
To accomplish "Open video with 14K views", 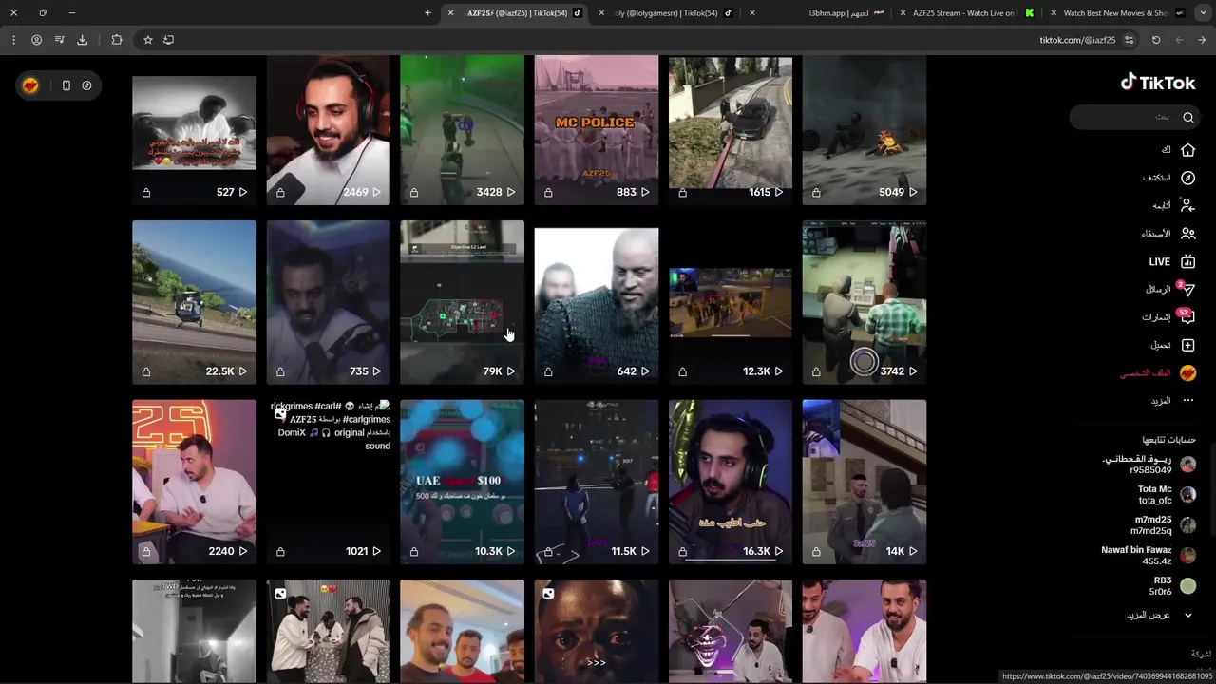I will 864,482.
